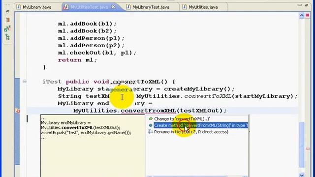The height and width of the screenshot is (177, 315).
Task: Click the error quick-fix marker in left gutter
Action: tap(18, 111)
